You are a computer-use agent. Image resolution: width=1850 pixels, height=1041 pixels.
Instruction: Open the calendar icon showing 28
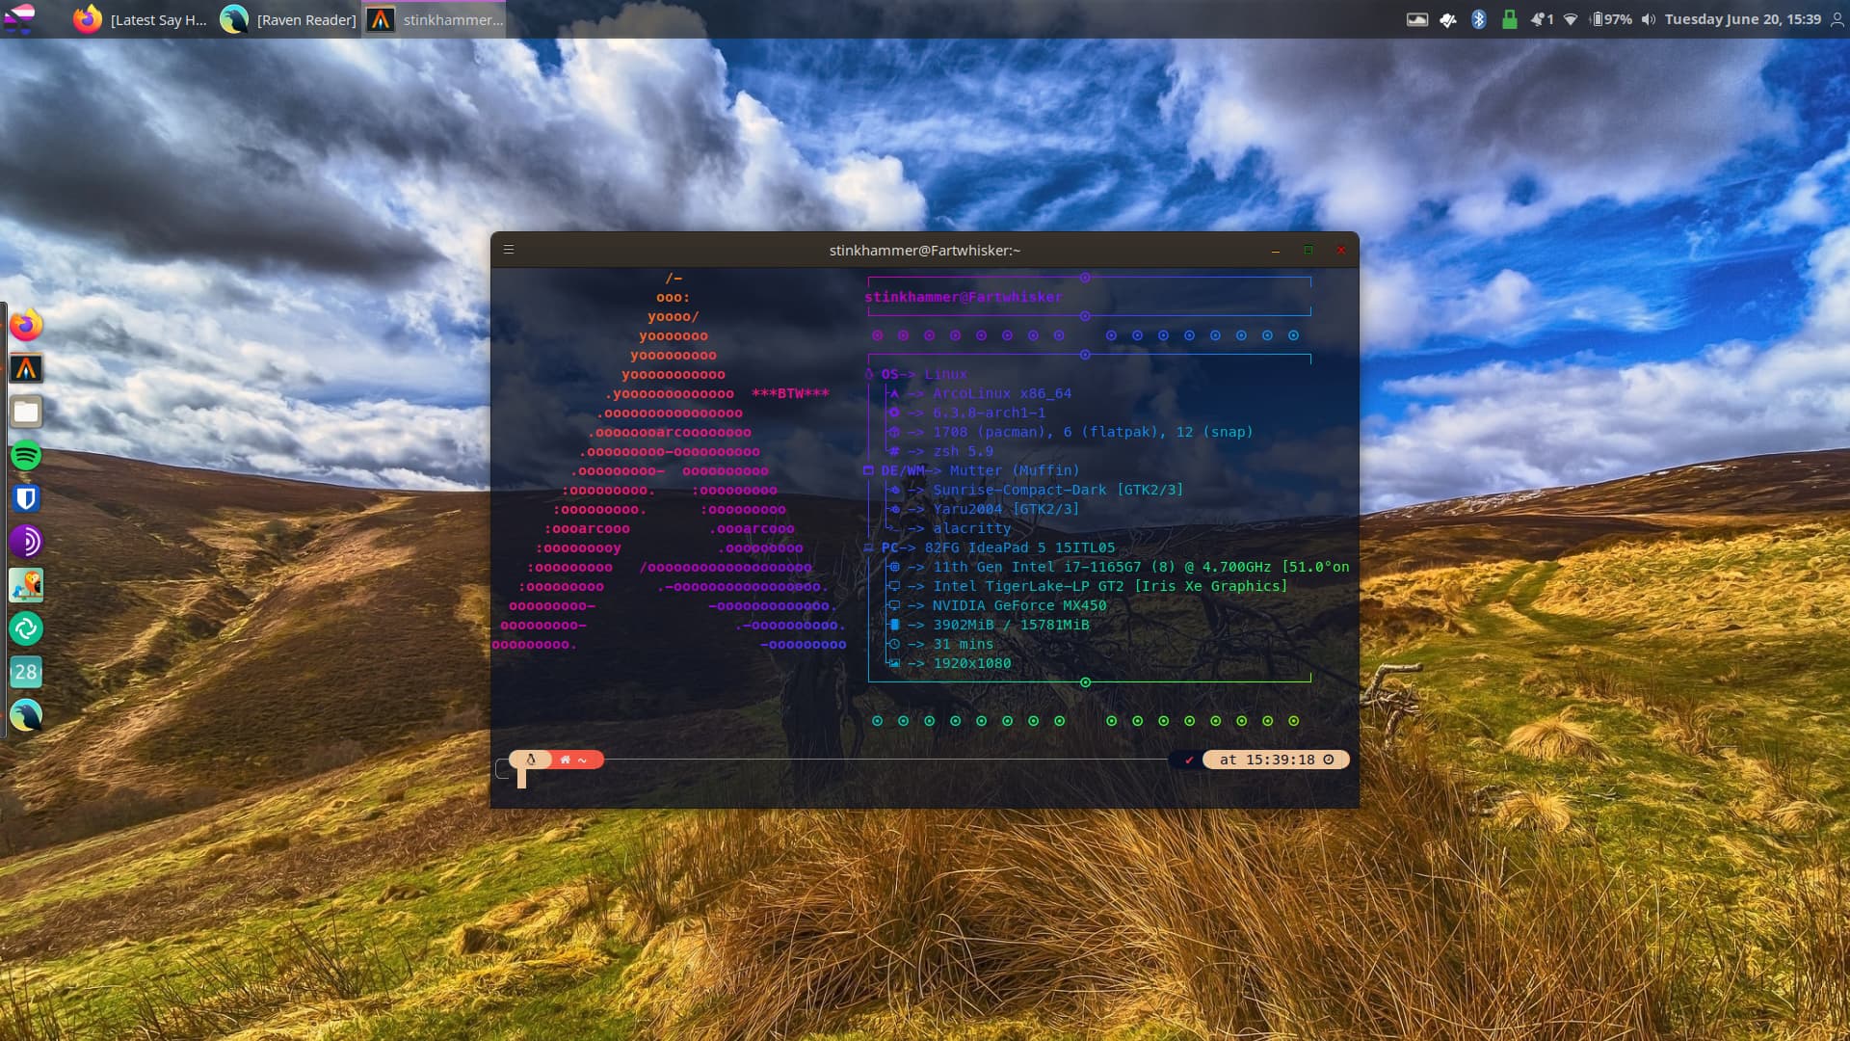click(26, 672)
